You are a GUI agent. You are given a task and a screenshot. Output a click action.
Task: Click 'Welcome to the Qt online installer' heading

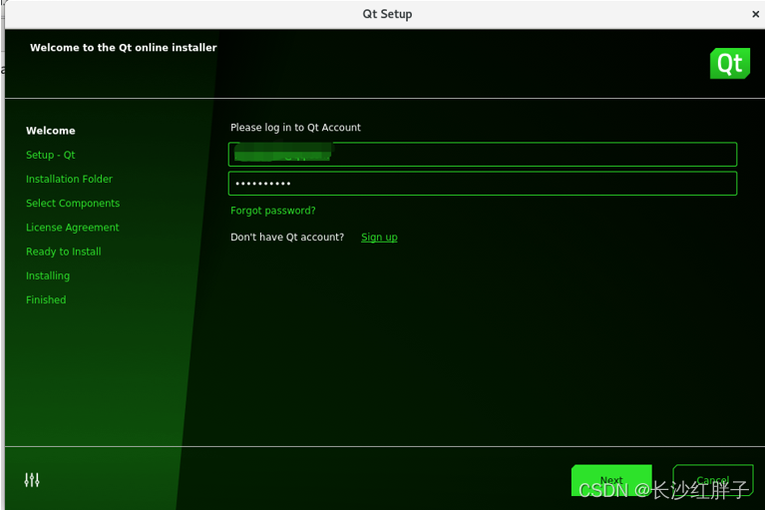[x=123, y=47]
